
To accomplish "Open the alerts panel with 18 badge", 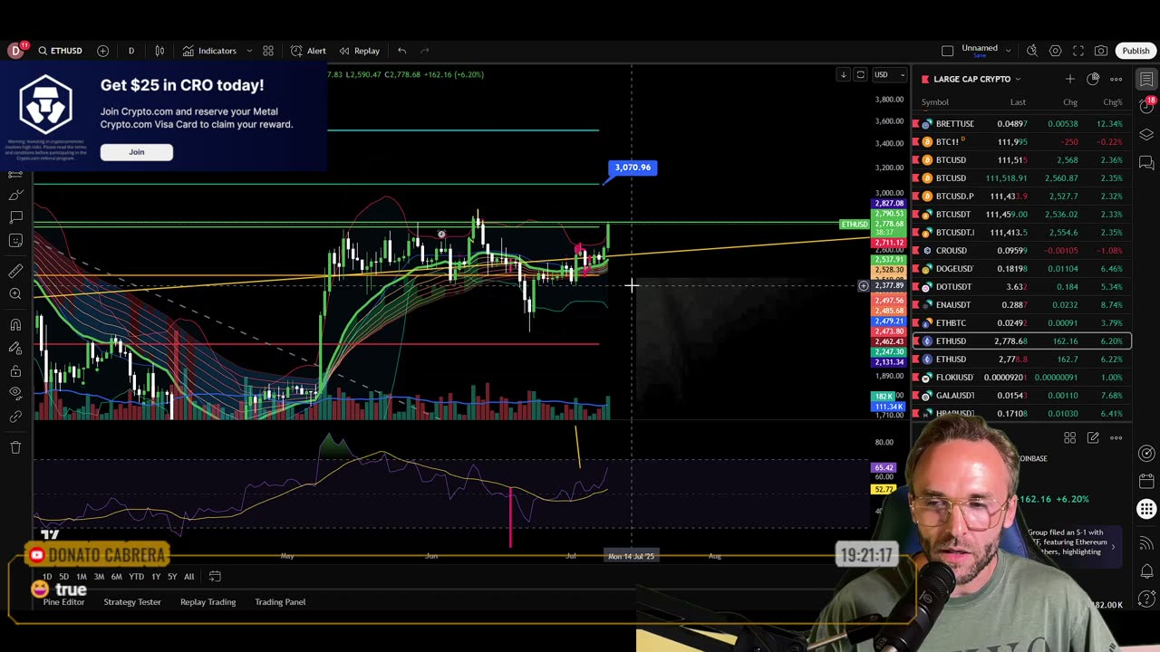I will (1146, 107).
